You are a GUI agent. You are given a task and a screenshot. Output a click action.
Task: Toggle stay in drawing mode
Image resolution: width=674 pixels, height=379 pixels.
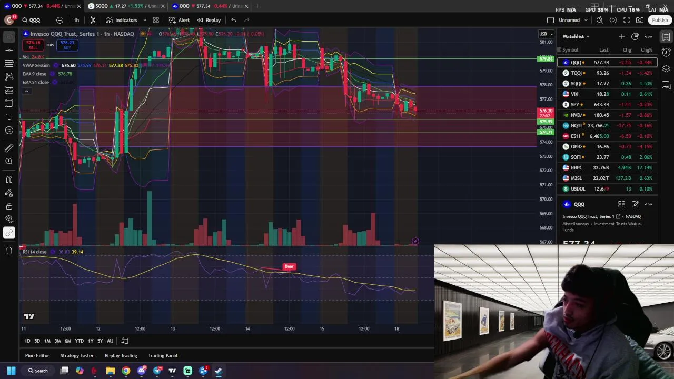tap(9, 193)
